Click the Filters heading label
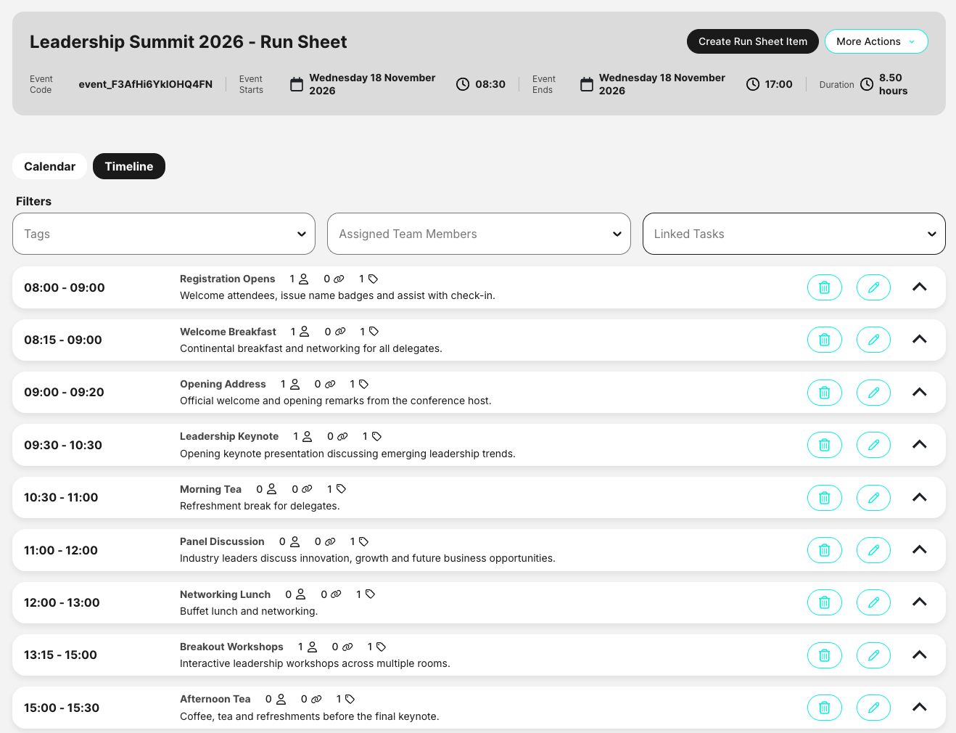Image resolution: width=956 pixels, height=733 pixels. click(34, 201)
